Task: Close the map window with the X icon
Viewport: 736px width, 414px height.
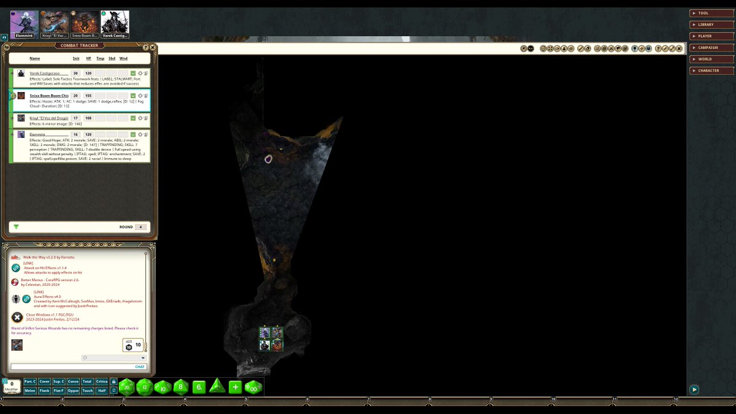Action: (679, 48)
